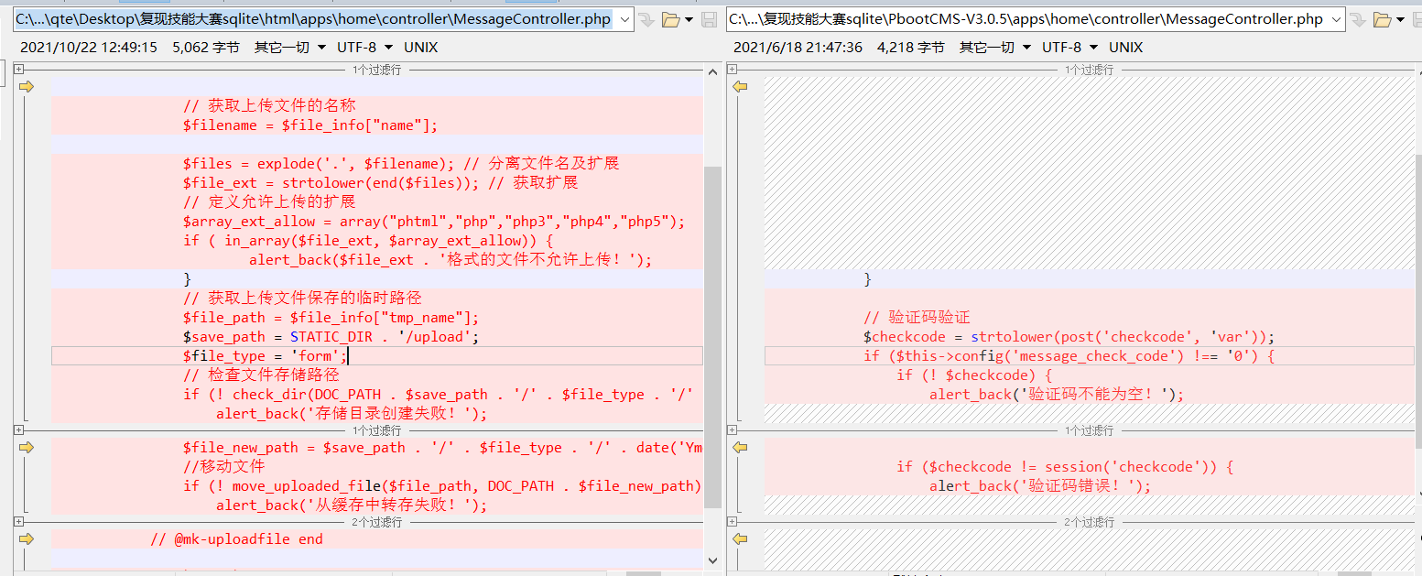Click line '$file_type = 'form';'
1422x576 pixels.
[266, 356]
